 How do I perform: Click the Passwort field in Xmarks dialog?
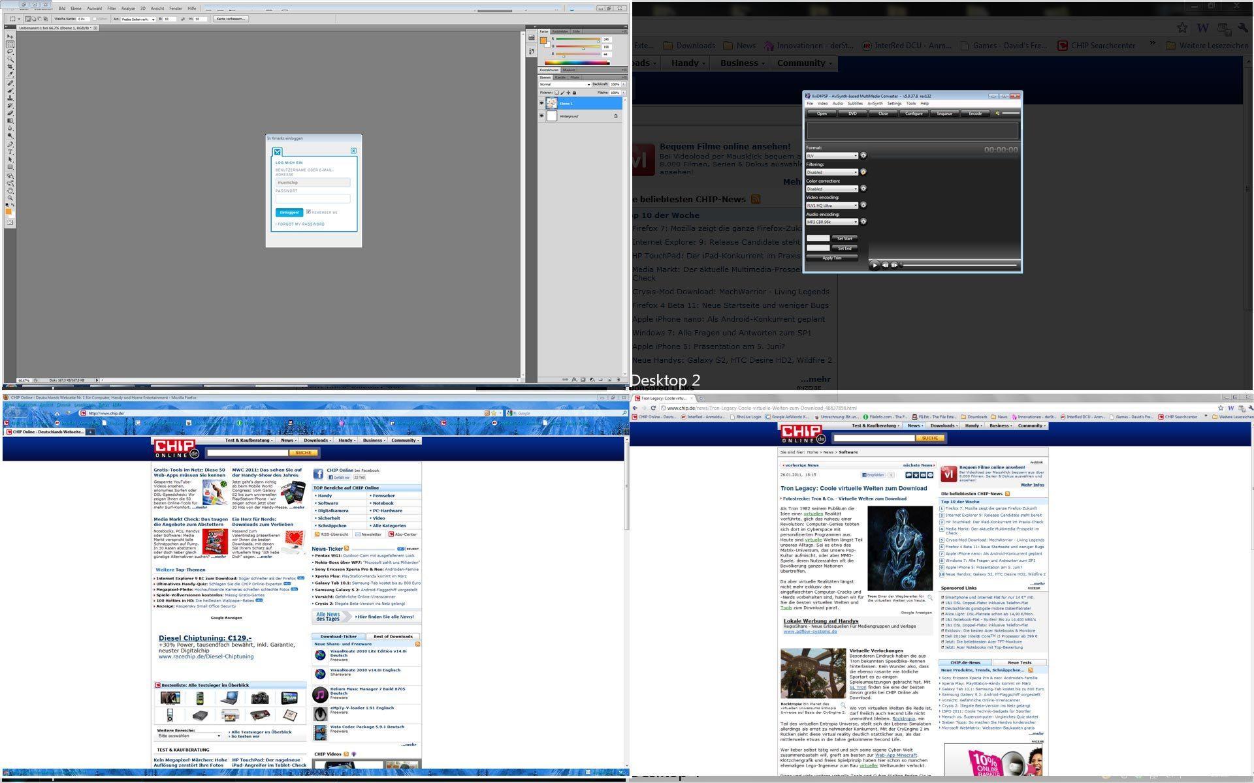[313, 198]
